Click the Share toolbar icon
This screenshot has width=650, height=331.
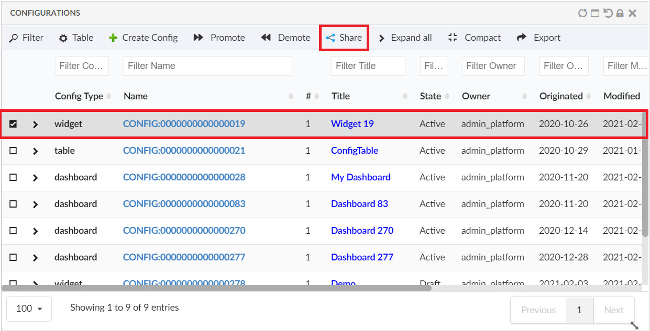tap(330, 38)
